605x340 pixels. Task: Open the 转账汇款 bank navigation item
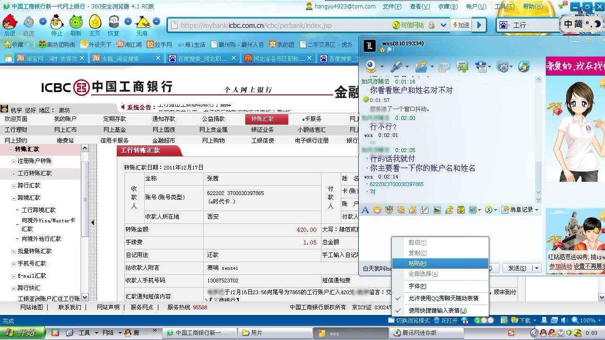click(267, 119)
